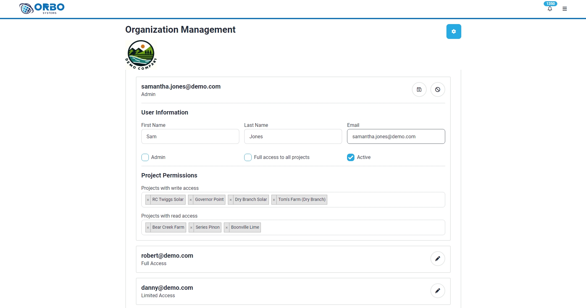Edit the robert@demo.com user
The height and width of the screenshot is (308, 586).
437,259
